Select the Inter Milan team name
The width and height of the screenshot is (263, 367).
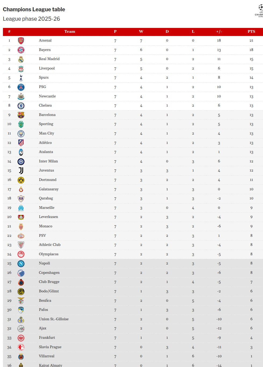pos(48,161)
